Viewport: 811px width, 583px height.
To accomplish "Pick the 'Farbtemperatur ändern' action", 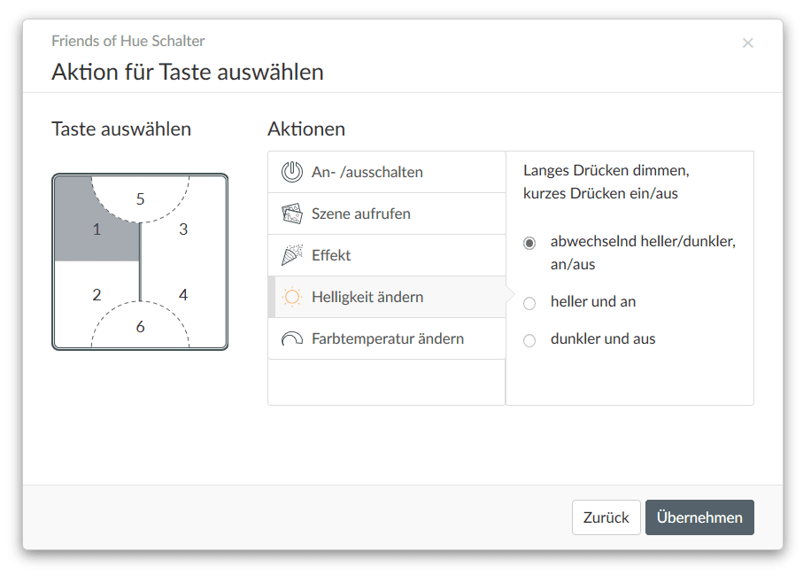I will pos(386,338).
